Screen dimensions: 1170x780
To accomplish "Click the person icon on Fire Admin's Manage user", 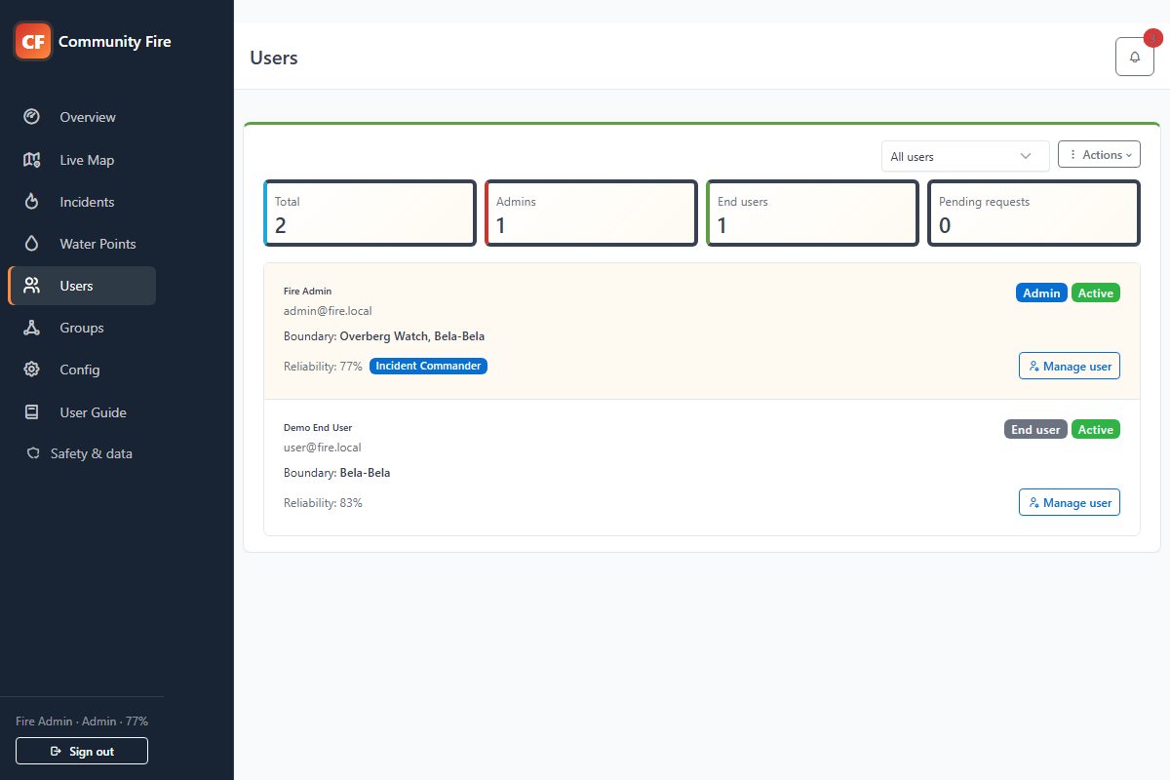I will [1033, 367].
